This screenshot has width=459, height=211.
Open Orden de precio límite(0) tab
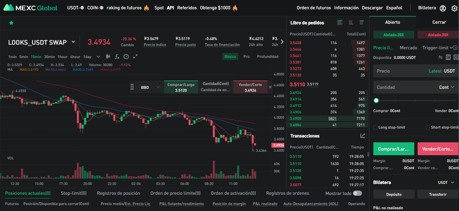coord(175,193)
